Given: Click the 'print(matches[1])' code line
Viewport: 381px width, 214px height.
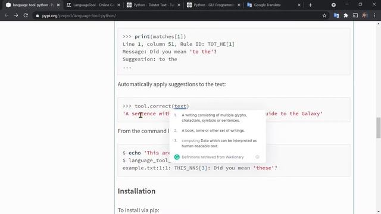Looking at the screenshot, I should [154, 36].
